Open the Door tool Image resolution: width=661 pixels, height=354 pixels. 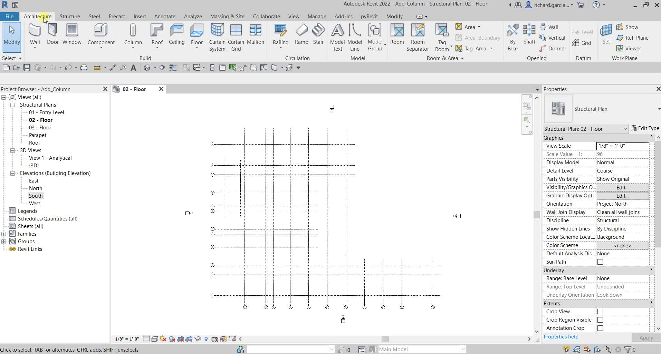tap(52, 35)
